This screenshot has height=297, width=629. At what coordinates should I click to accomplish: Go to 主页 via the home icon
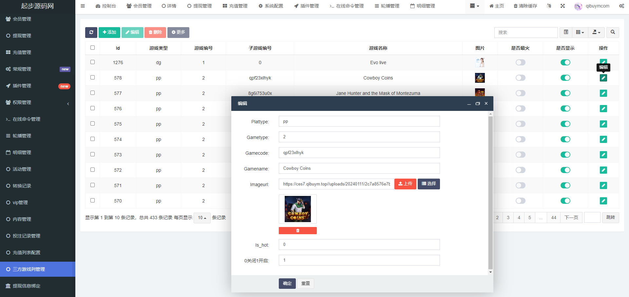pyautogui.click(x=497, y=6)
